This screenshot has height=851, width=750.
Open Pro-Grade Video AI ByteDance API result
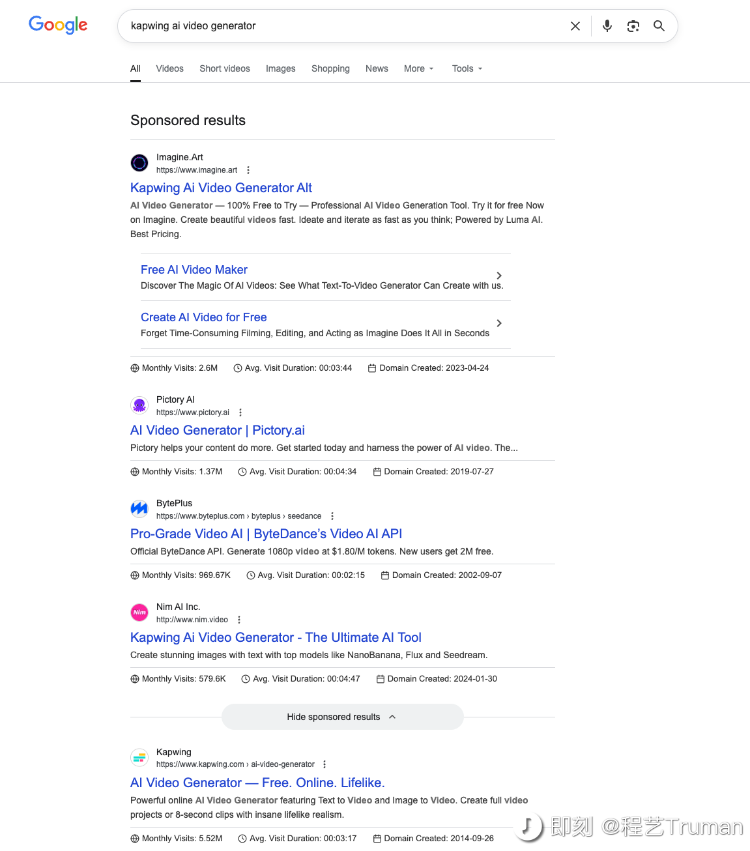click(266, 534)
